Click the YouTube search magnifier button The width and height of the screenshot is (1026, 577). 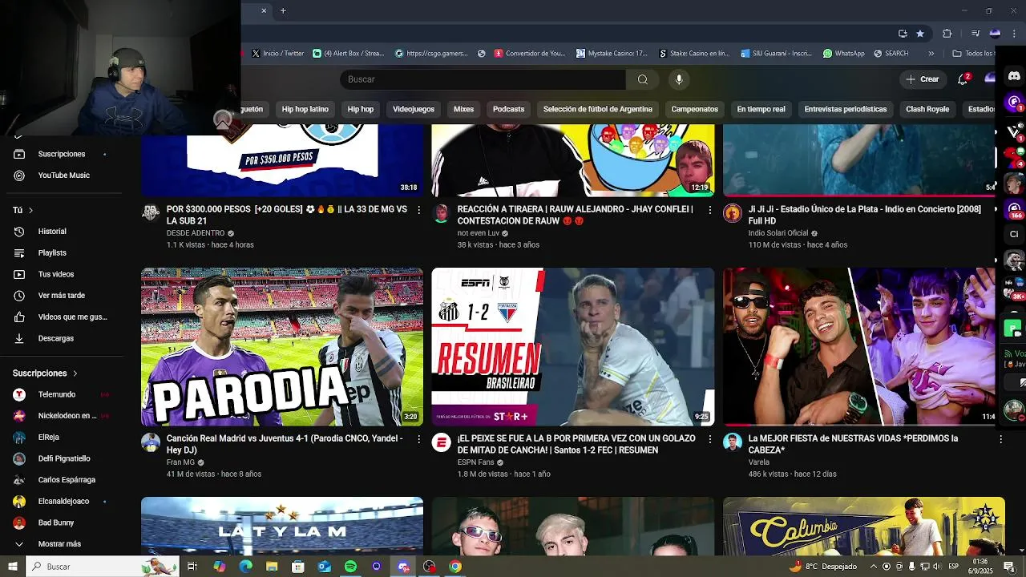tap(642, 79)
